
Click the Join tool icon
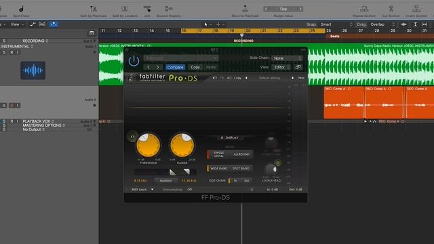(147, 9)
